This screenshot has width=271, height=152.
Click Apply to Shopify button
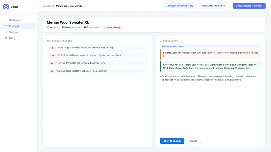172,141
